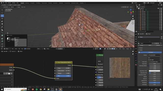This screenshot has height=91, width=163.
Task: Open the Render properties tab icon
Action: tap(136, 37)
